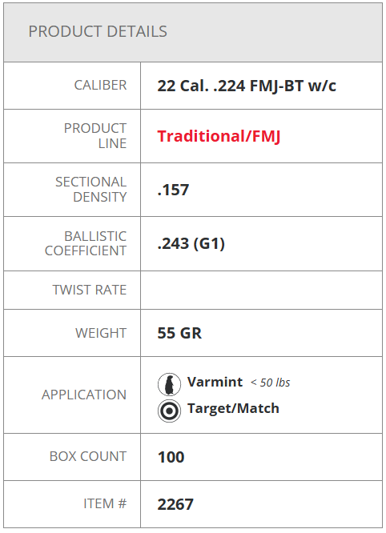Click the Varmint prairie dog icon
The image size is (386, 533).
[169, 384]
